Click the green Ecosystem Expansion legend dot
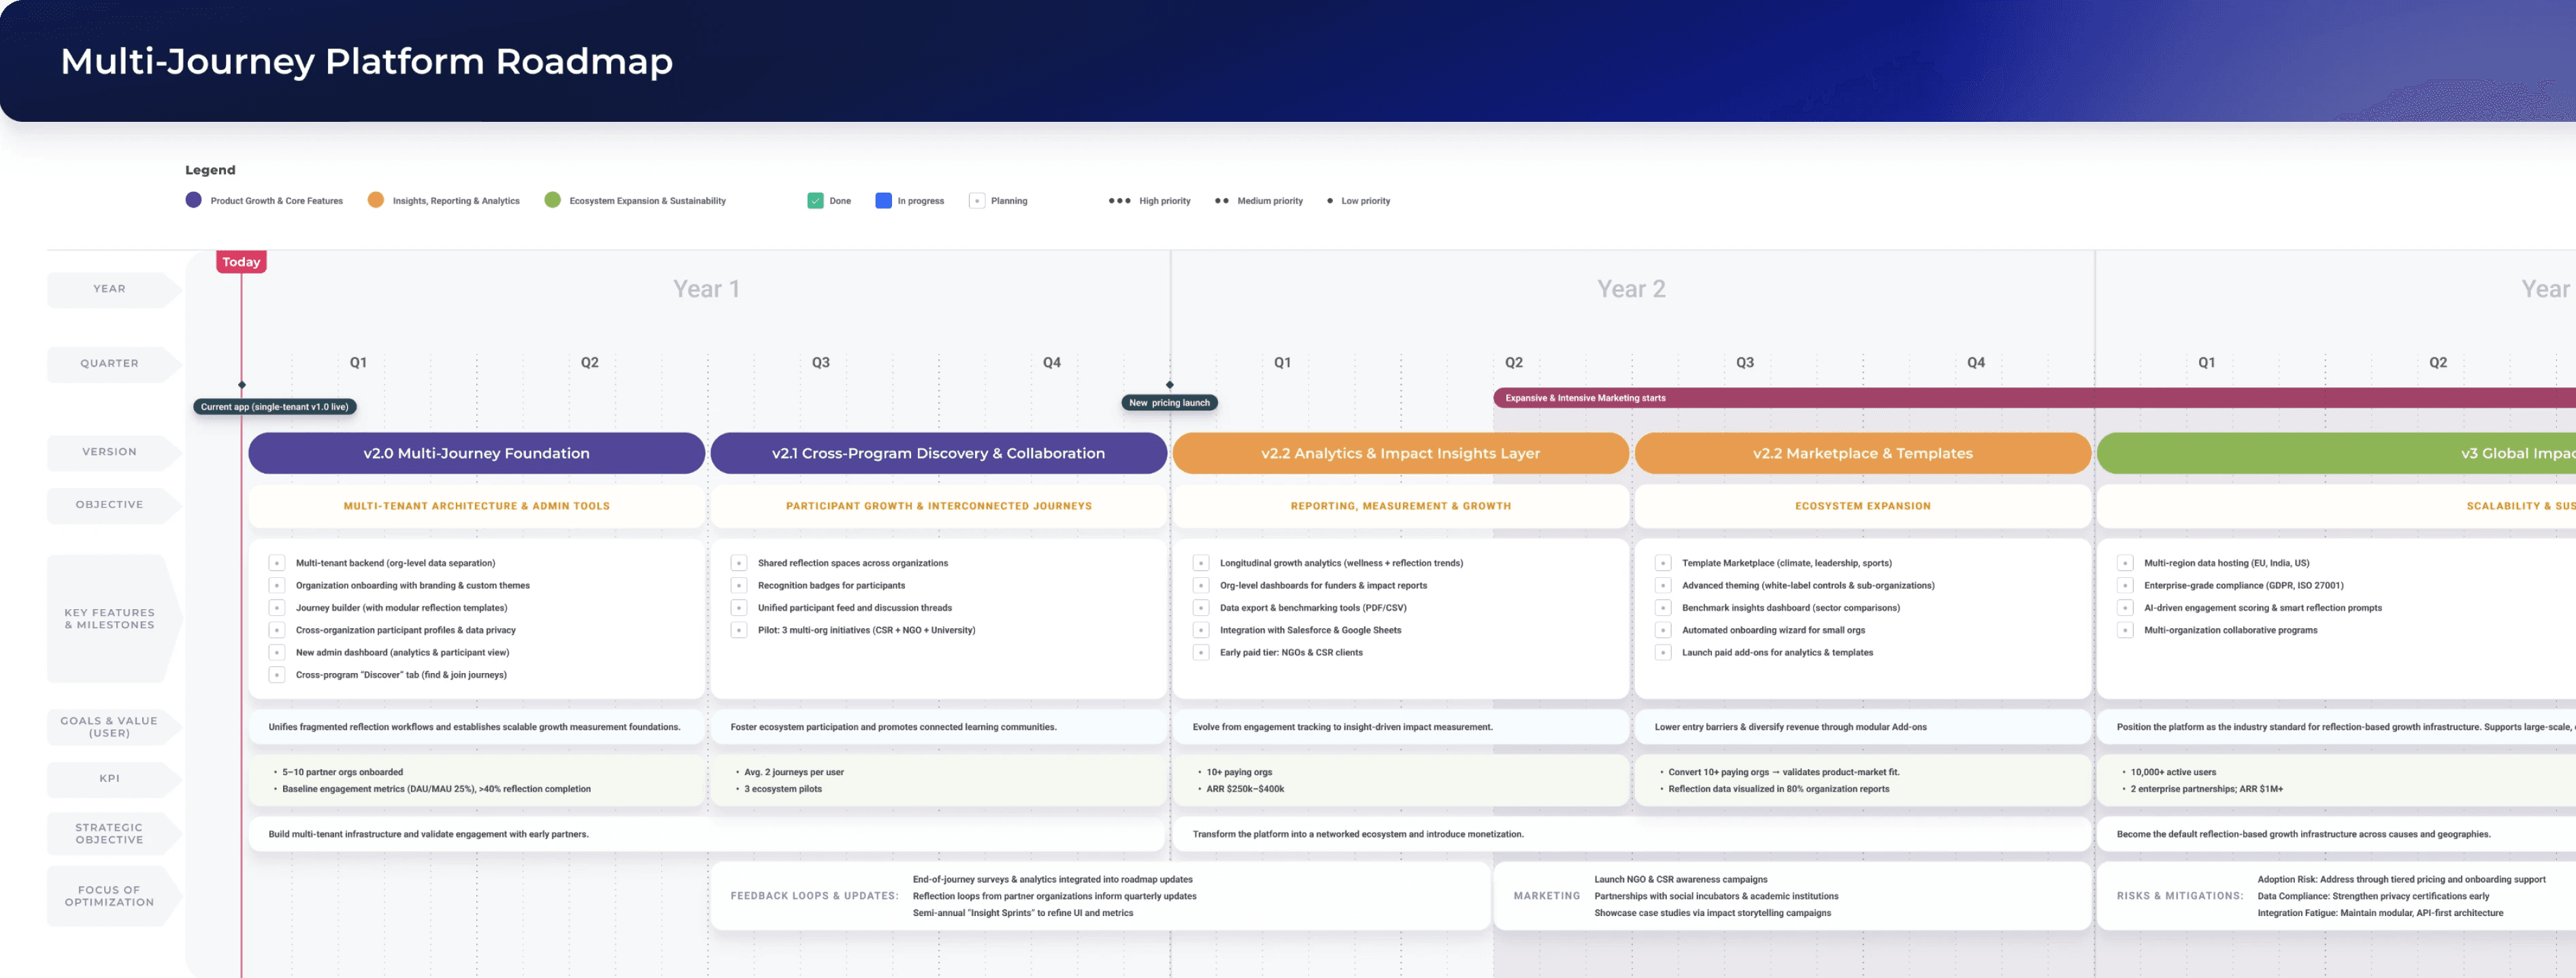 pyautogui.click(x=552, y=200)
